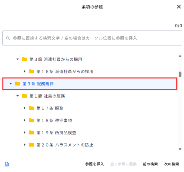Expand the 第18条 遵守事項 article
The height and width of the screenshot is (172, 184).
pos(25,120)
